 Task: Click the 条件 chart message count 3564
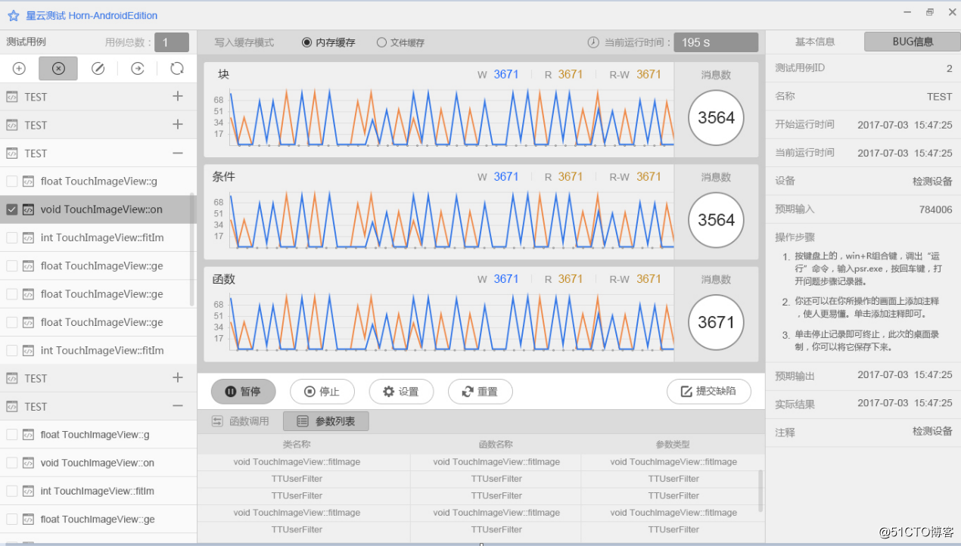point(716,220)
